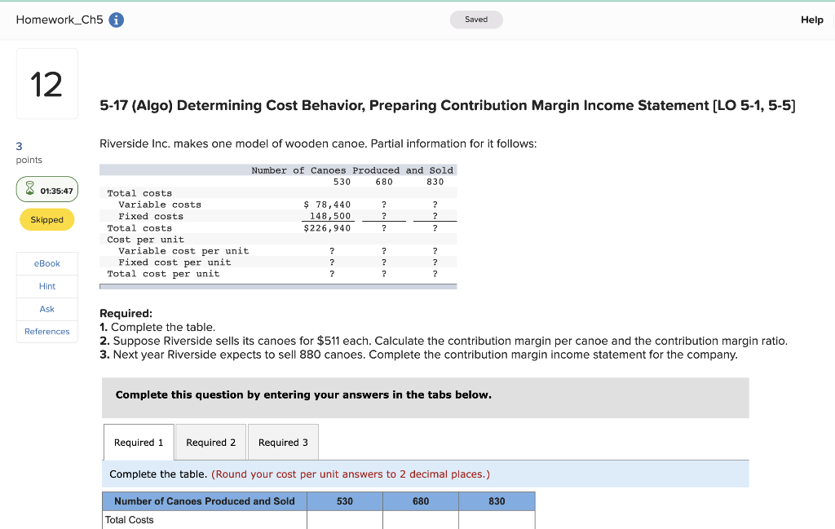This screenshot has width=835, height=529.
Task: Click the Homework_Ch5 title
Action: [61, 20]
